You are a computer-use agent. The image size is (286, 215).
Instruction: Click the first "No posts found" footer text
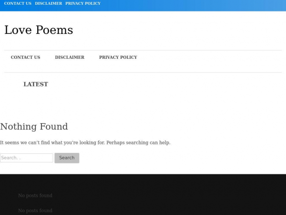35,195
